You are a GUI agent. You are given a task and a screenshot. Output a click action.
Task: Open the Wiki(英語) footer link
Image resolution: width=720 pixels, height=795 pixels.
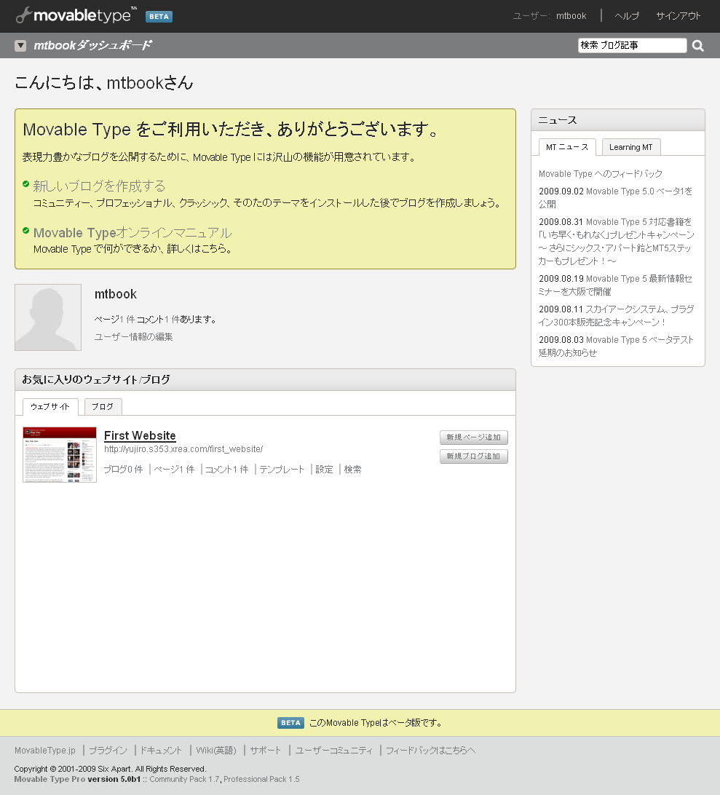(x=216, y=751)
